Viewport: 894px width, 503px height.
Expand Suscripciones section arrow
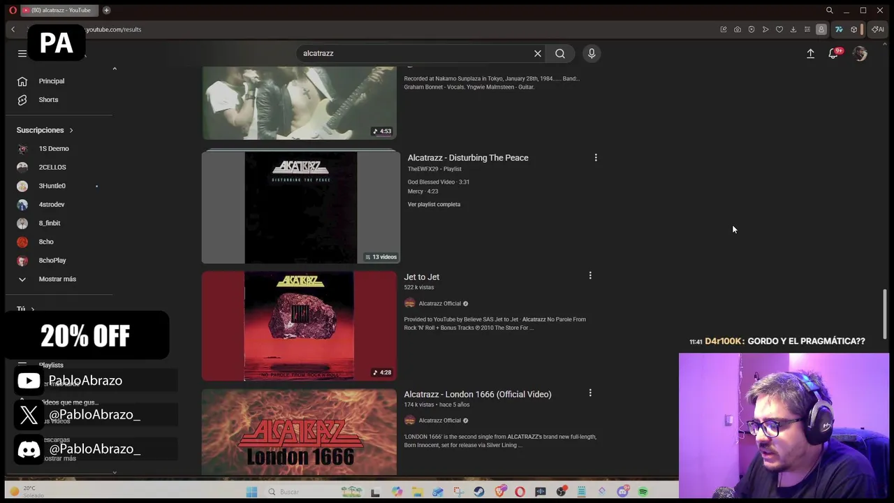point(71,130)
